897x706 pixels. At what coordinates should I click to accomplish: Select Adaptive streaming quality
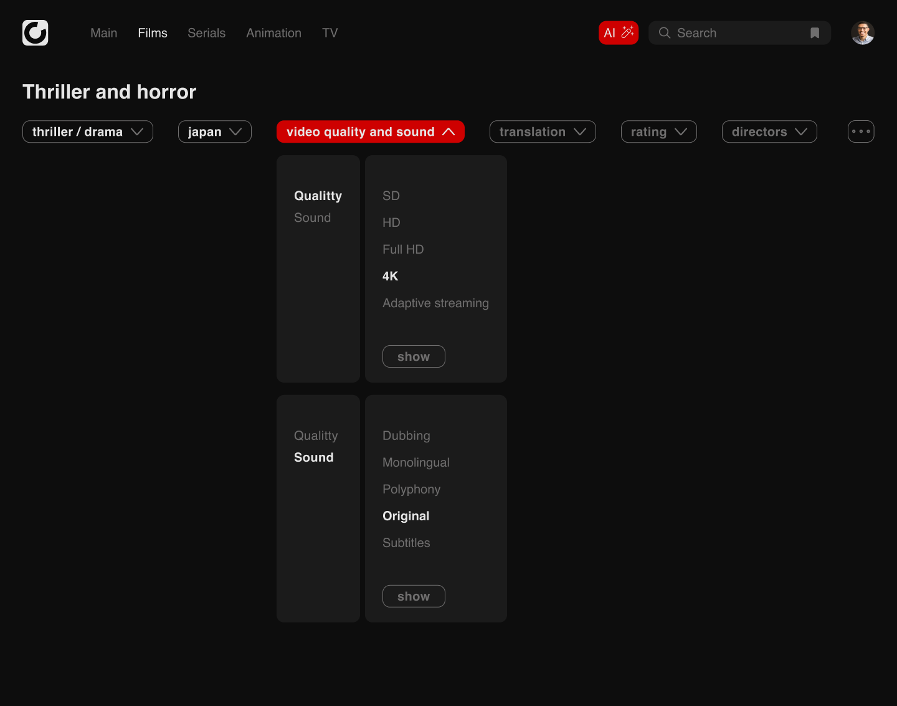[435, 303]
